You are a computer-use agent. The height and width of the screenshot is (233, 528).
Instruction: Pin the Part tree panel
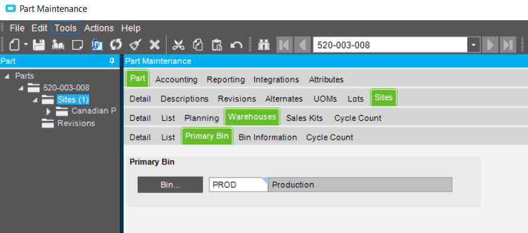(112, 61)
